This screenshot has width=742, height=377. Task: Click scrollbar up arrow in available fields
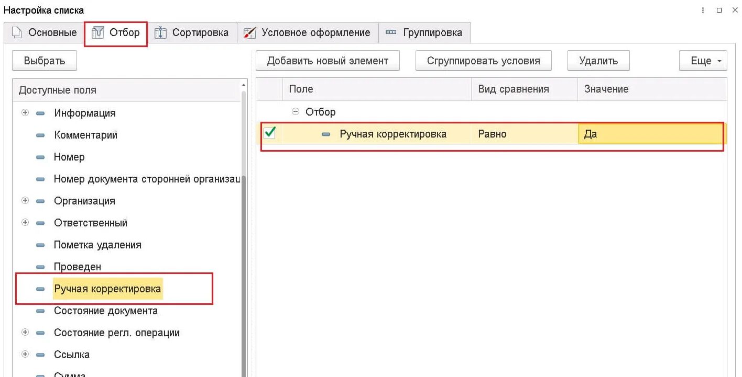[244, 84]
